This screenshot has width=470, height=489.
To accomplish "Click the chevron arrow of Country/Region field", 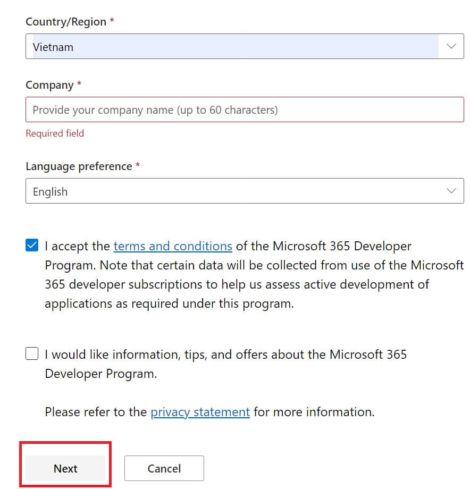I will (451, 46).
